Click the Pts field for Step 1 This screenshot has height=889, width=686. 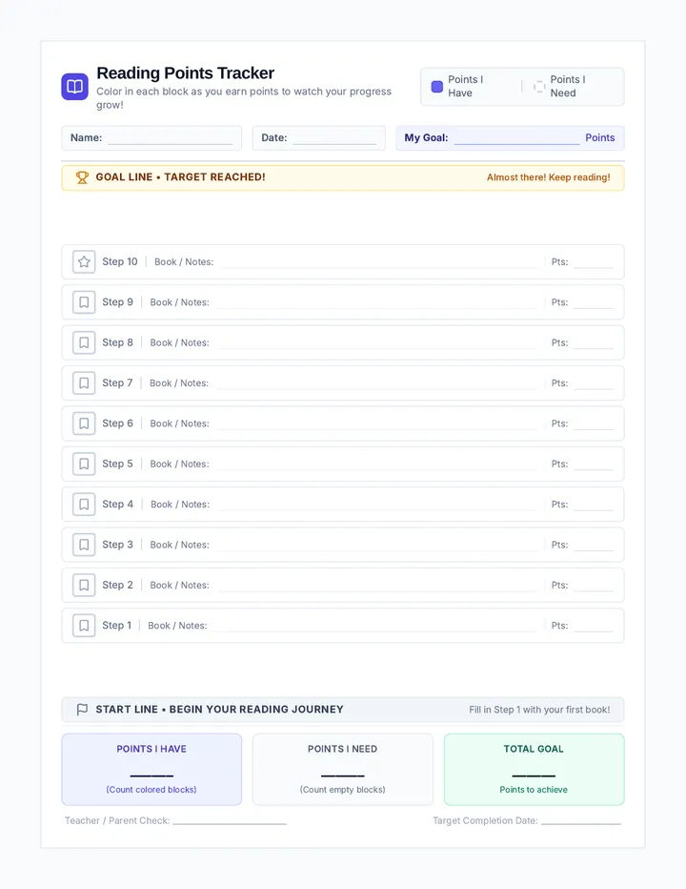click(594, 626)
